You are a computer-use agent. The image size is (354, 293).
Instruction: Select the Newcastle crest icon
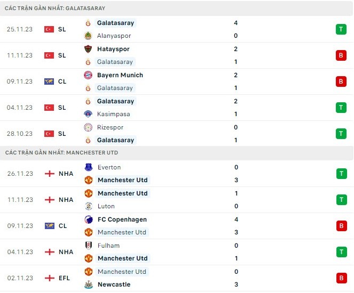[x=89, y=284]
